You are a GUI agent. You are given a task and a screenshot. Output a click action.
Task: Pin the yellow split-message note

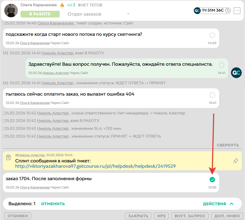(236, 161)
